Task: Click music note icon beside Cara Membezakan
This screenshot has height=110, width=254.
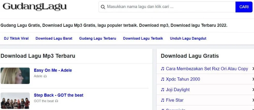Action: click(x=162, y=69)
